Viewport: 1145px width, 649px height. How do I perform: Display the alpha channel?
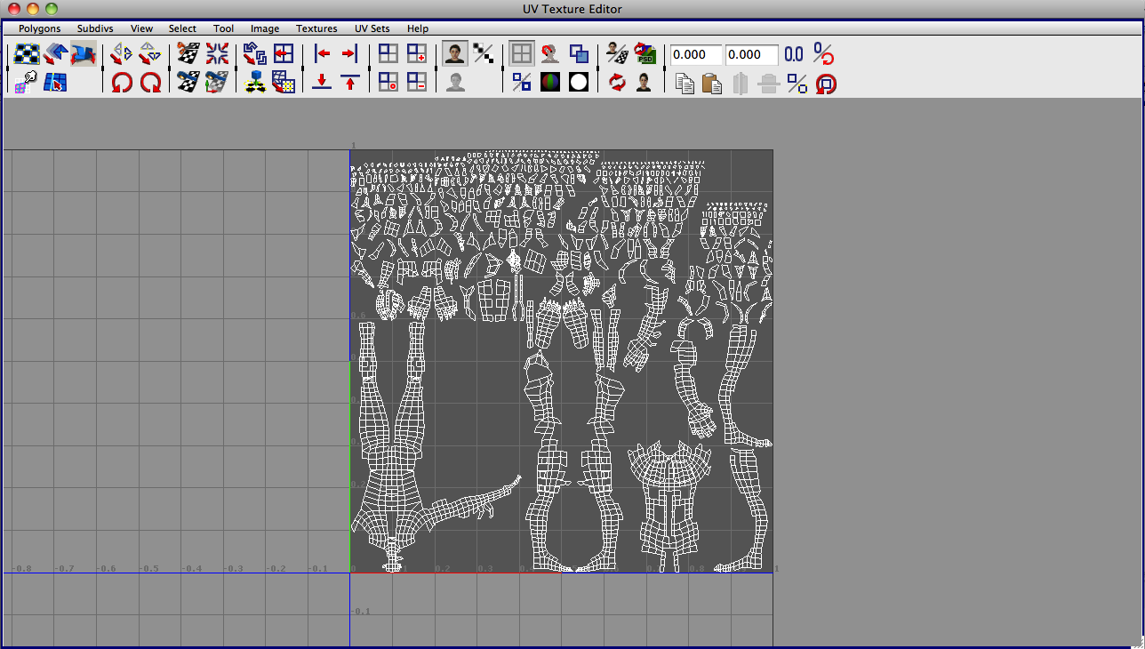(579, 82)
